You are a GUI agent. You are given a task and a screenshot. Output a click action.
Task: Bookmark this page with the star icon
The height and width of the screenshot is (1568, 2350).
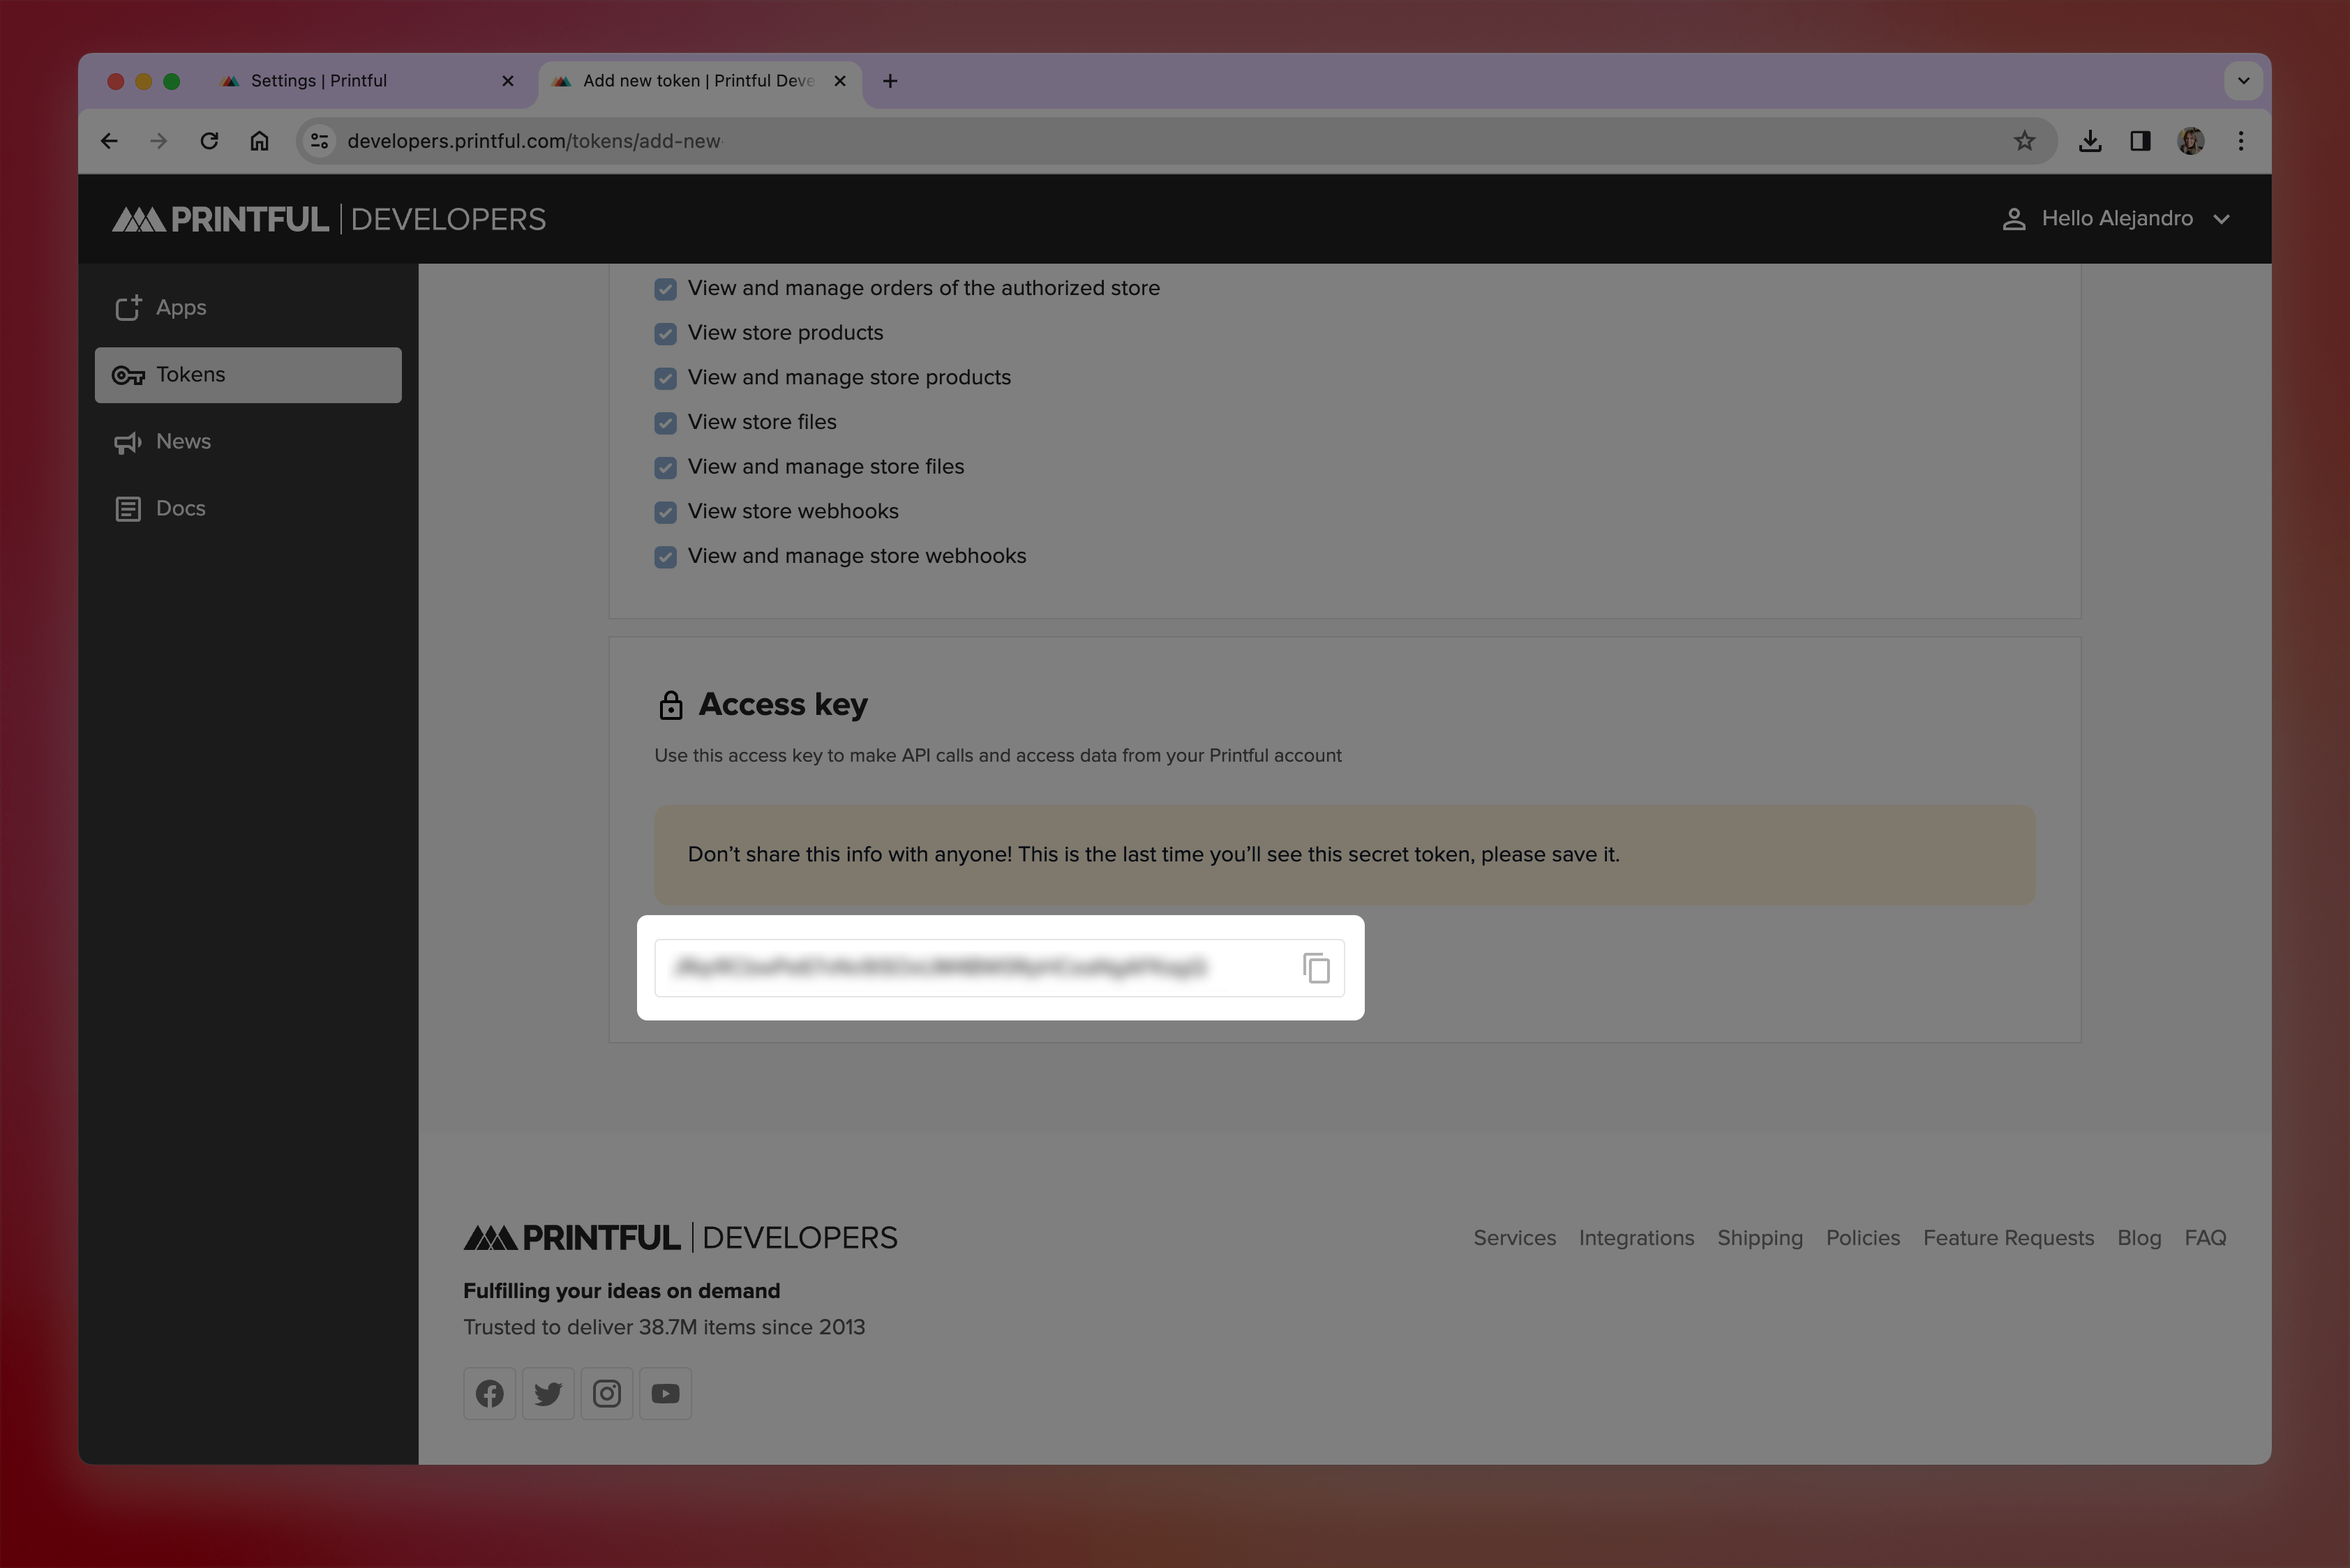pos(2024,141)
